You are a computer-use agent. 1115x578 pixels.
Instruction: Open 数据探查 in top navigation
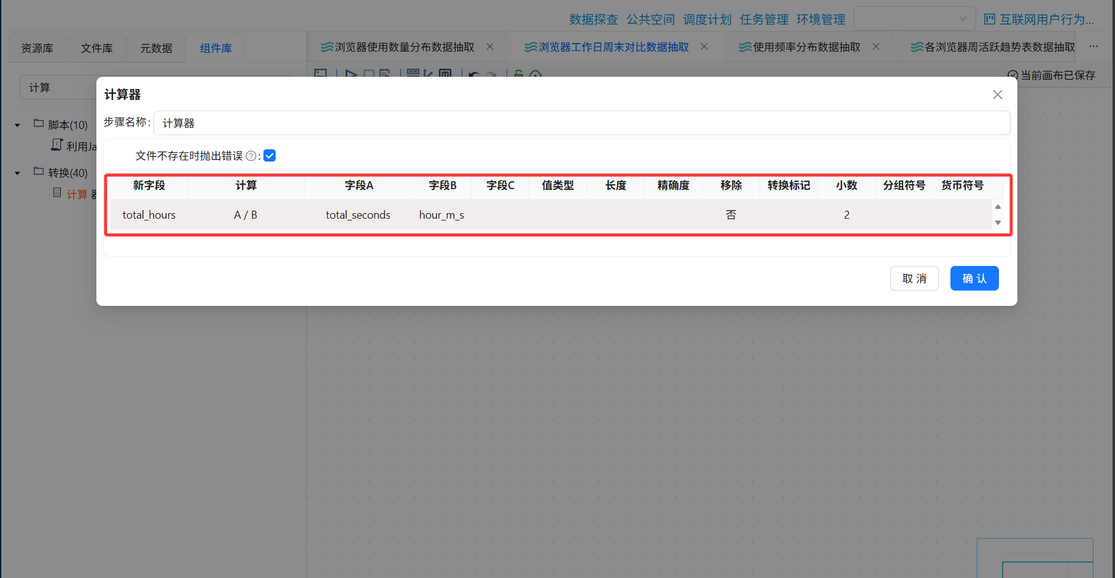pos(594,20)
